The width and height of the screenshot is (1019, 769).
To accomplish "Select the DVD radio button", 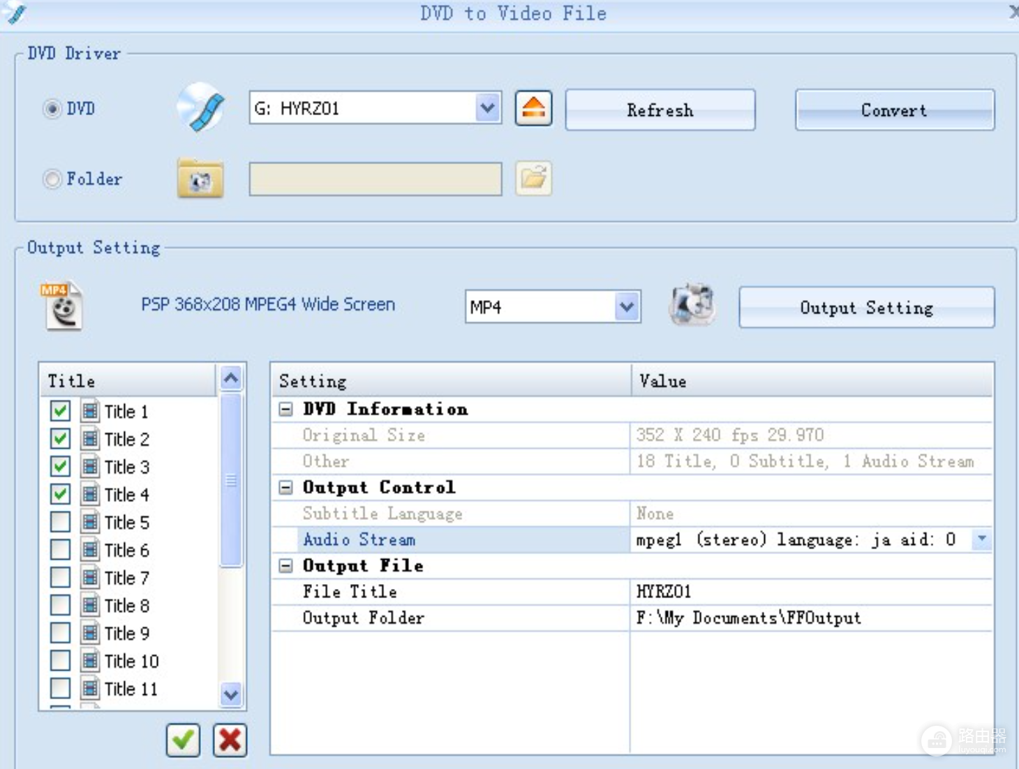I will [x=52, y=109].
